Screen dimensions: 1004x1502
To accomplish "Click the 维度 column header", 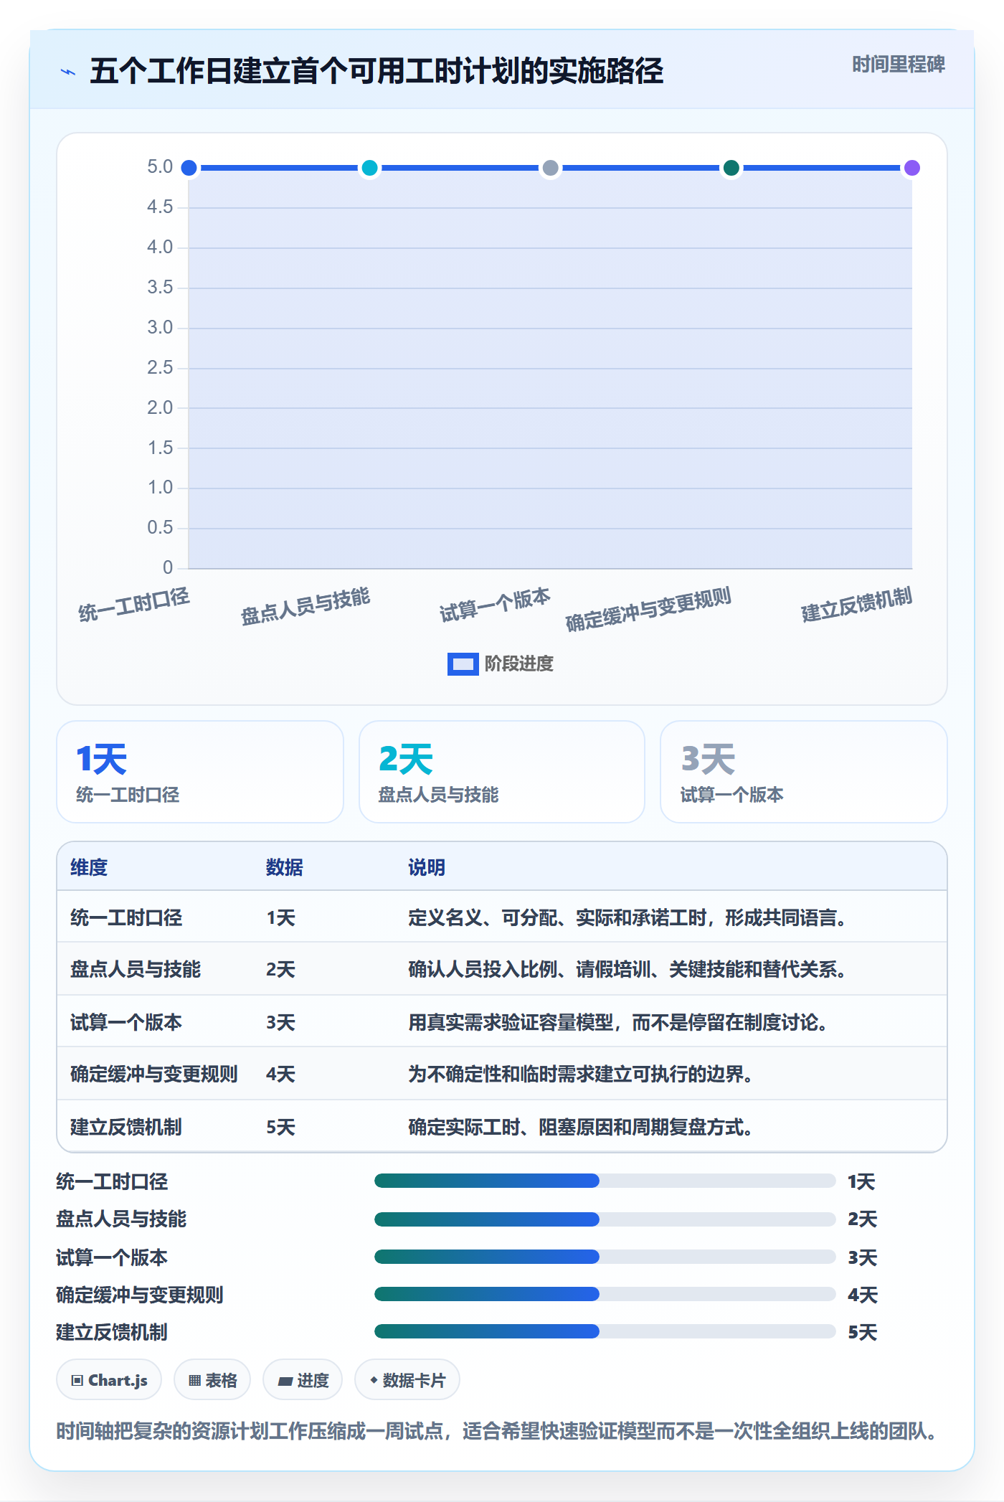I will click(89, 867).
